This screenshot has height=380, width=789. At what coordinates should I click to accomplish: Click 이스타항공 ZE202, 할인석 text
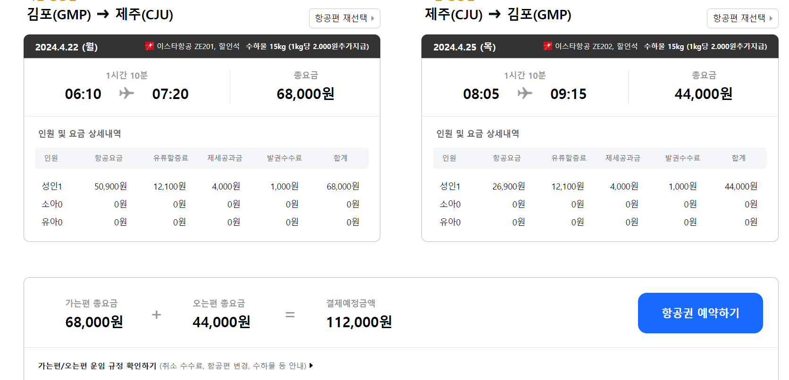pos(596,46)
